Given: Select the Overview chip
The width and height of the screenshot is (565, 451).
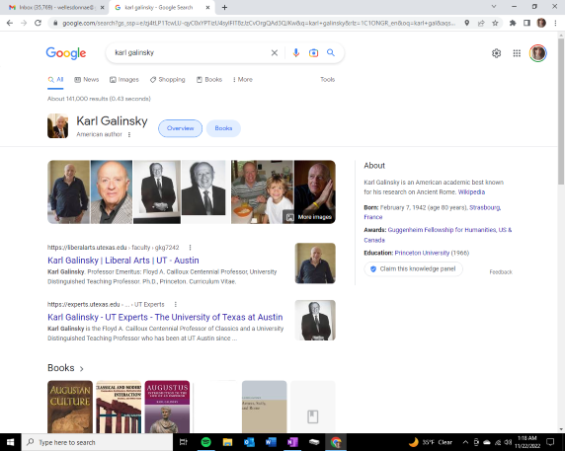Looking at the screenshot, I should click(x=180, y=128).
